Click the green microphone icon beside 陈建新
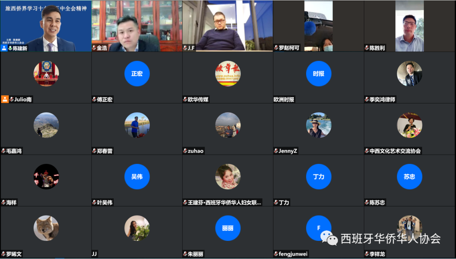This screenshot has width=456, height=259. click(x=10, y=48)
